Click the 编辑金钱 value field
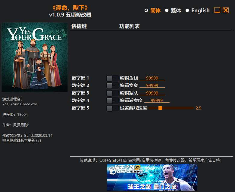Screen dimensions: 235x192 click(x=152, y=78)
